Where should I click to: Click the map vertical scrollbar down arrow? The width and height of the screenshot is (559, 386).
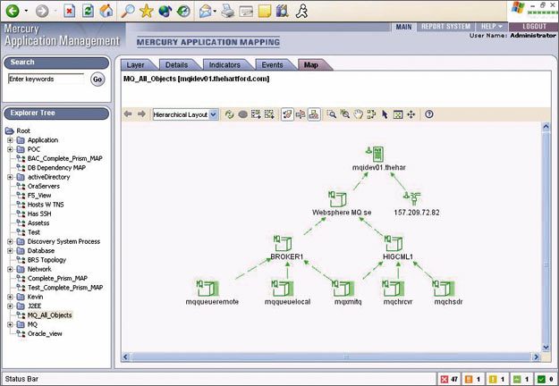pyautogui.click(x=546, y=348)
